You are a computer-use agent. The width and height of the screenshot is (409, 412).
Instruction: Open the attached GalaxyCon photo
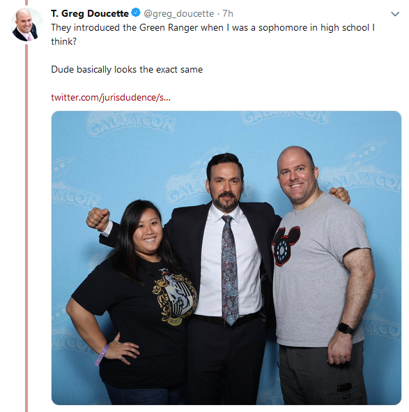pyautogui.click(x=226, y=258)
